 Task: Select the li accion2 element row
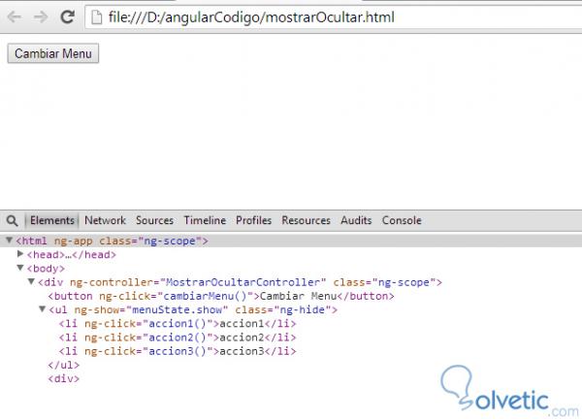291,338
